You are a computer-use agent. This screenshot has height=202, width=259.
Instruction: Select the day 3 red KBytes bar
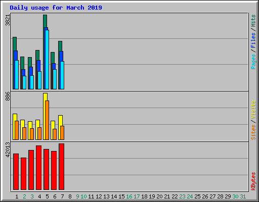[31, 170]
